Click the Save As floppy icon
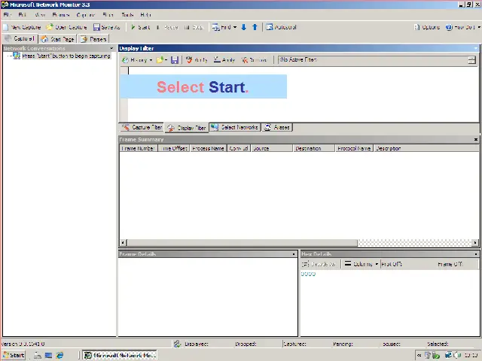The image size is (482, 361). click(96, 27)
